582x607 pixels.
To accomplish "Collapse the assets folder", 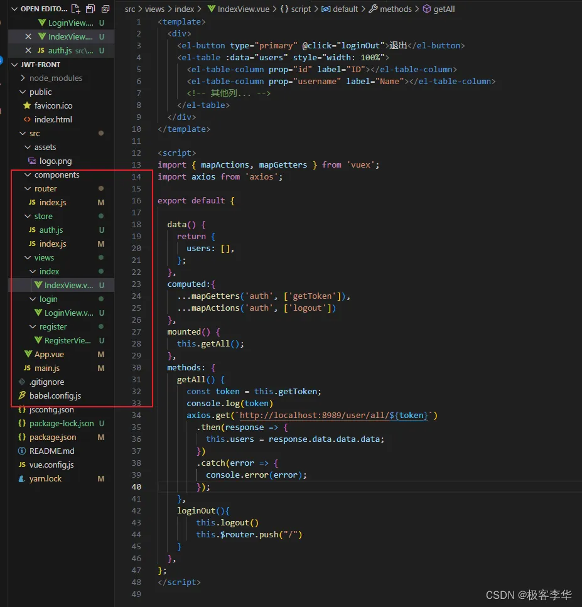I will [x=28, y=147].
